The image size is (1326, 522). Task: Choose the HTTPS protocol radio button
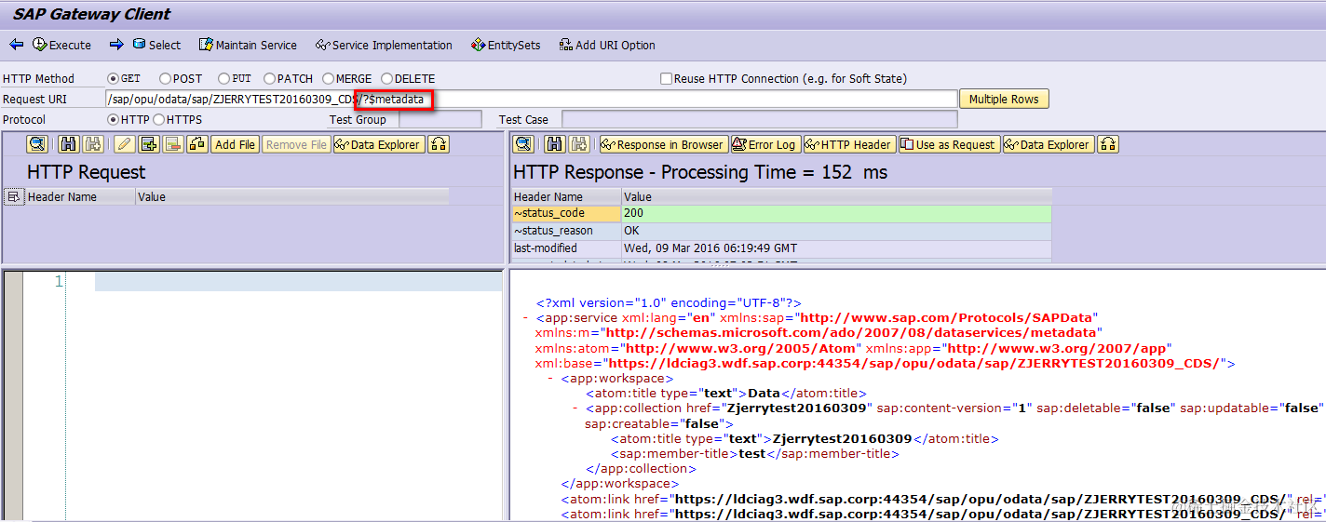click(x=159, y=120)
